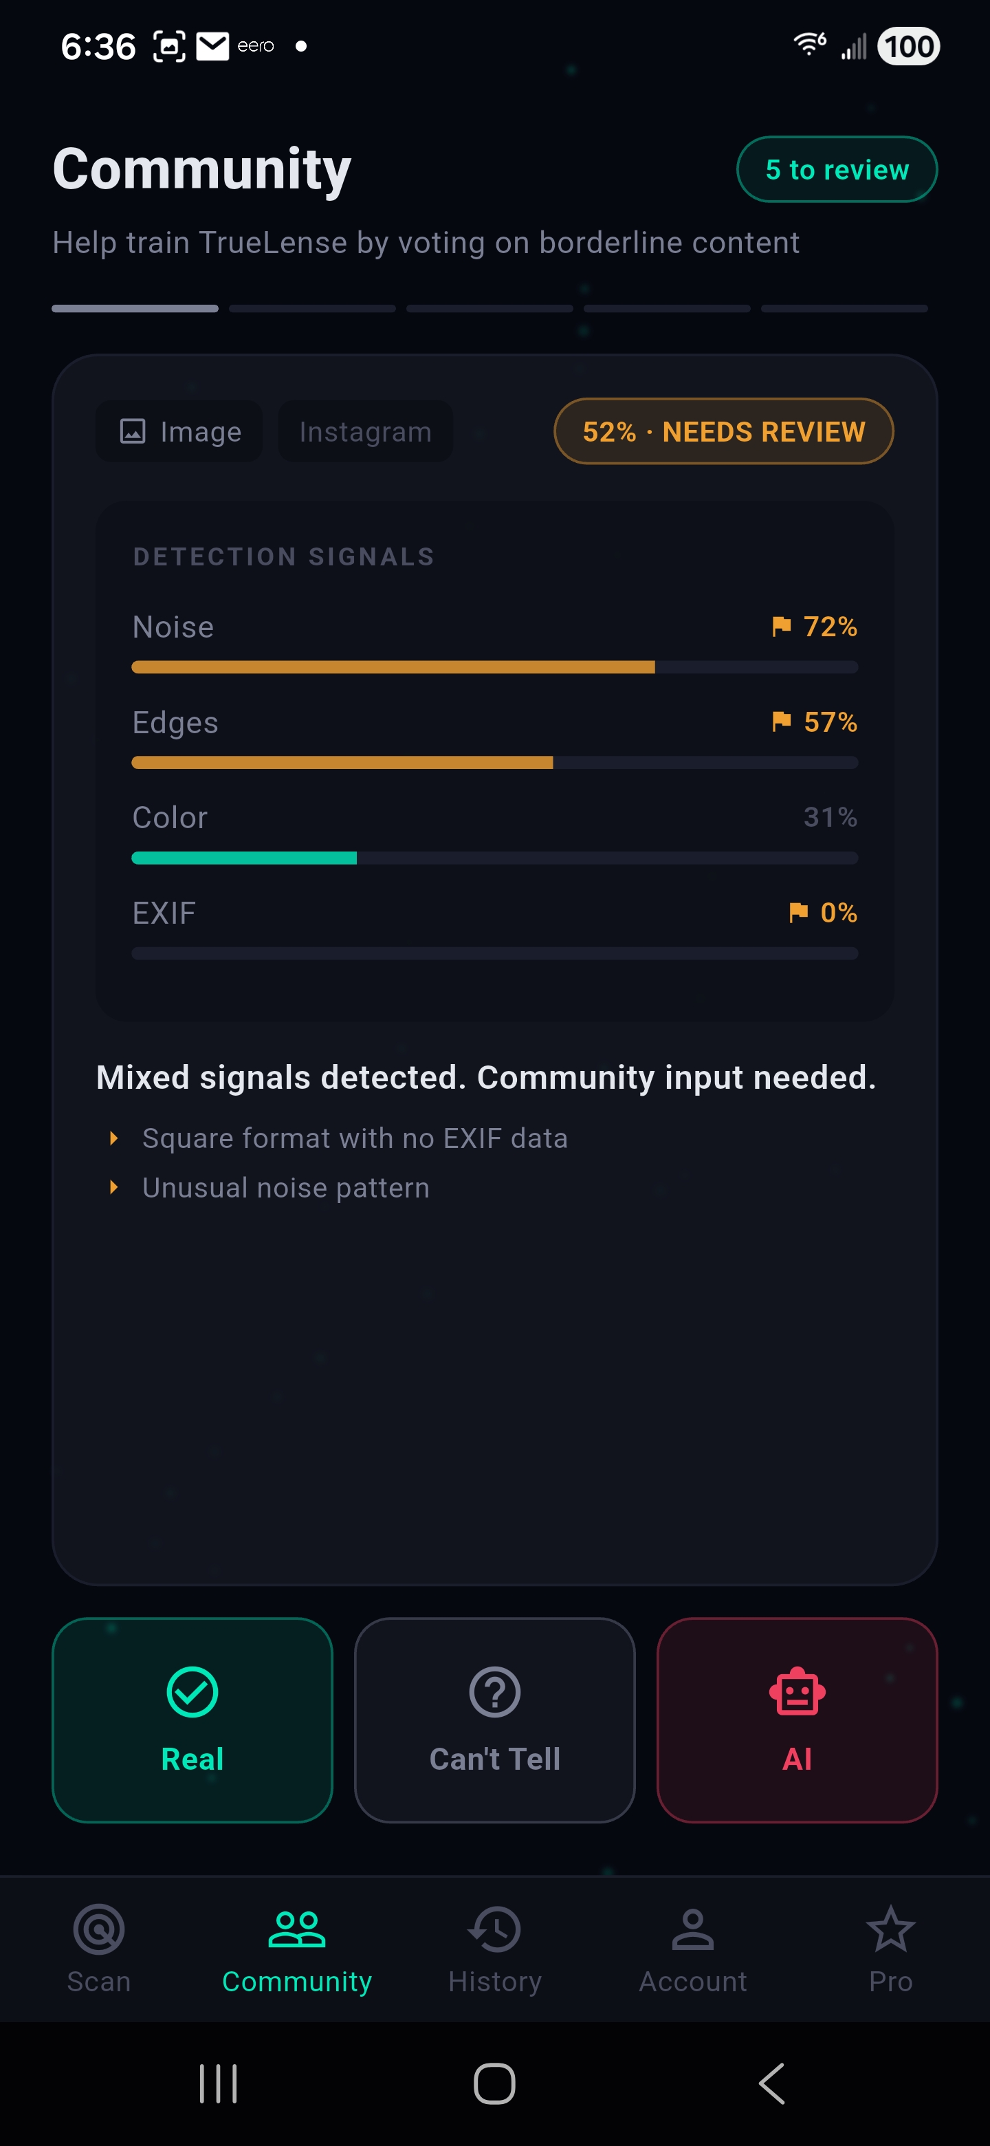
Task: Select the Real vote option
Action: pyautogui.click(x=192, y=1720)
